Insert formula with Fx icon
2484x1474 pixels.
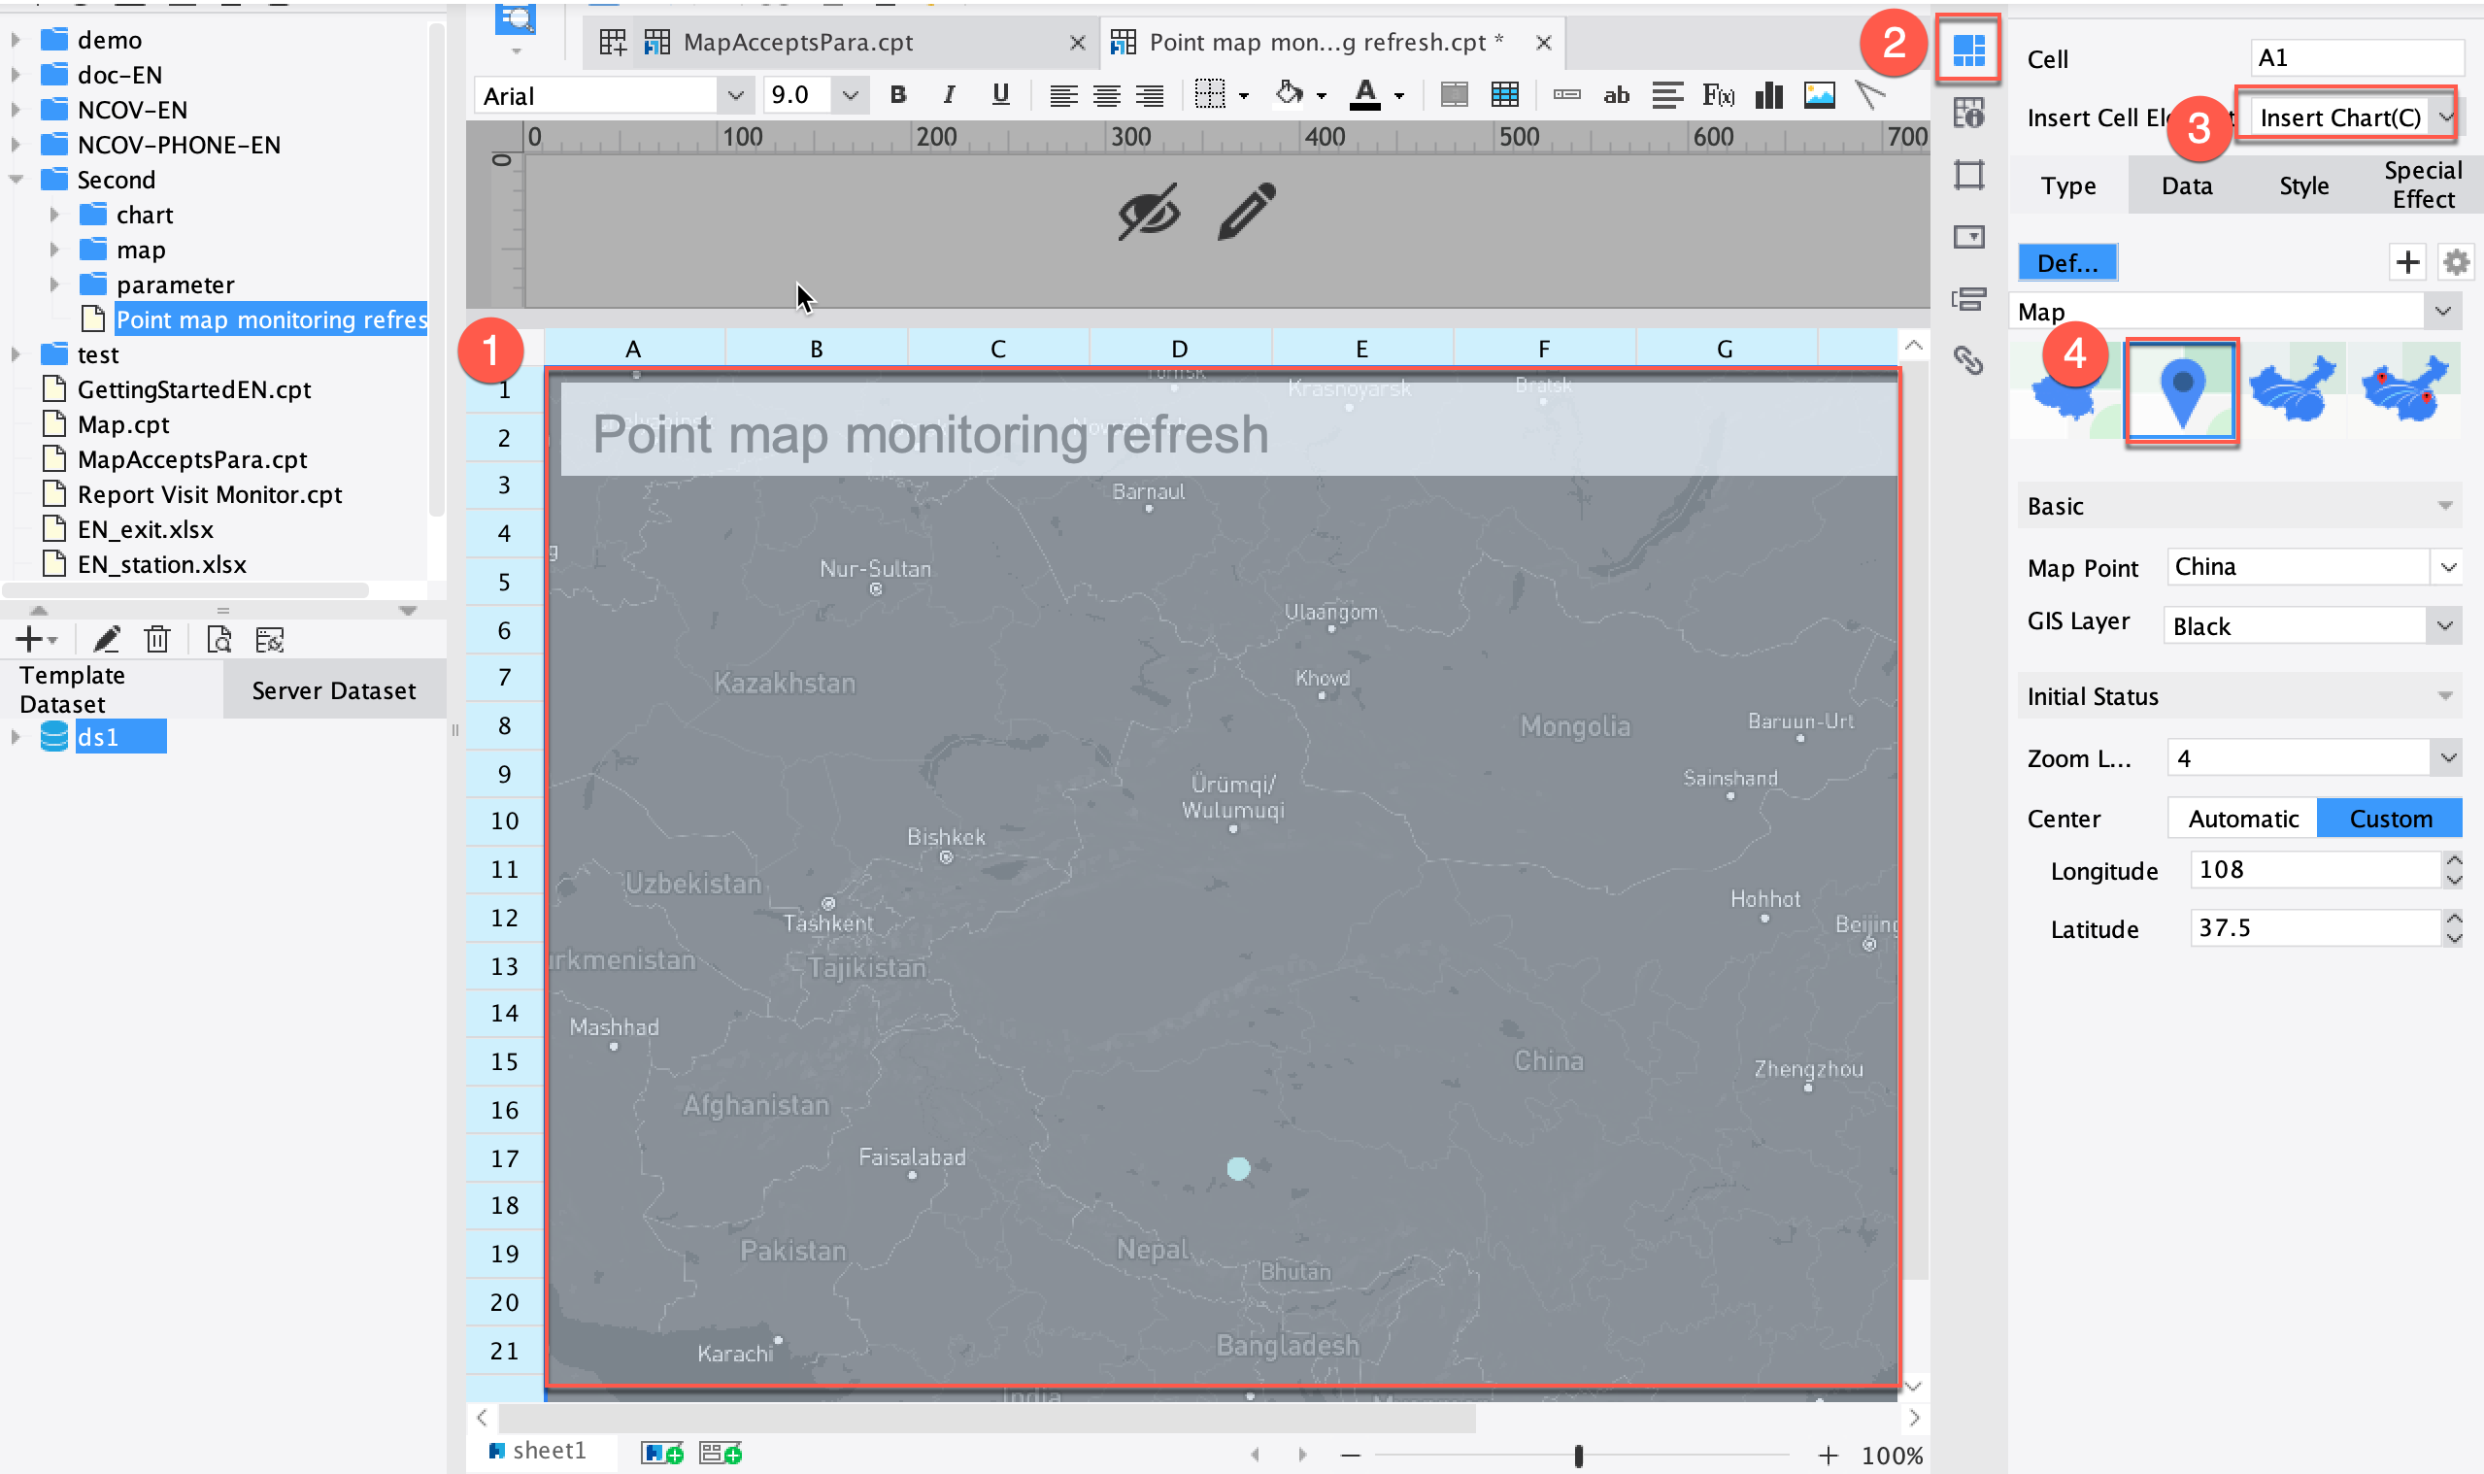(x=1718, y=95)
